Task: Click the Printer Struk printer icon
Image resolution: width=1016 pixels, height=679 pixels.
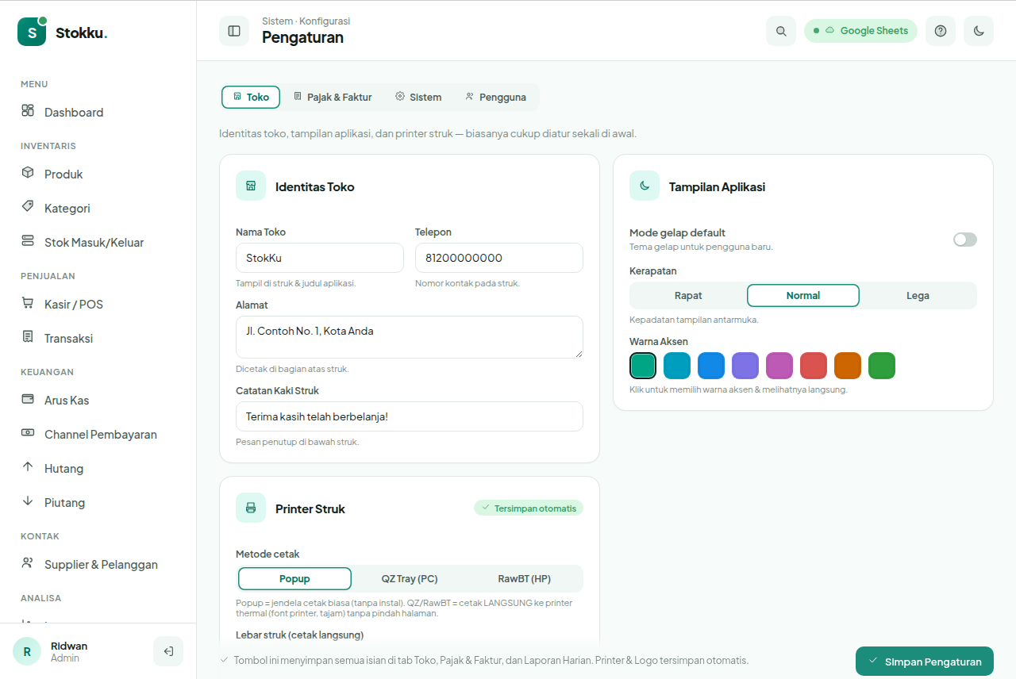Action: pos(251,508)
